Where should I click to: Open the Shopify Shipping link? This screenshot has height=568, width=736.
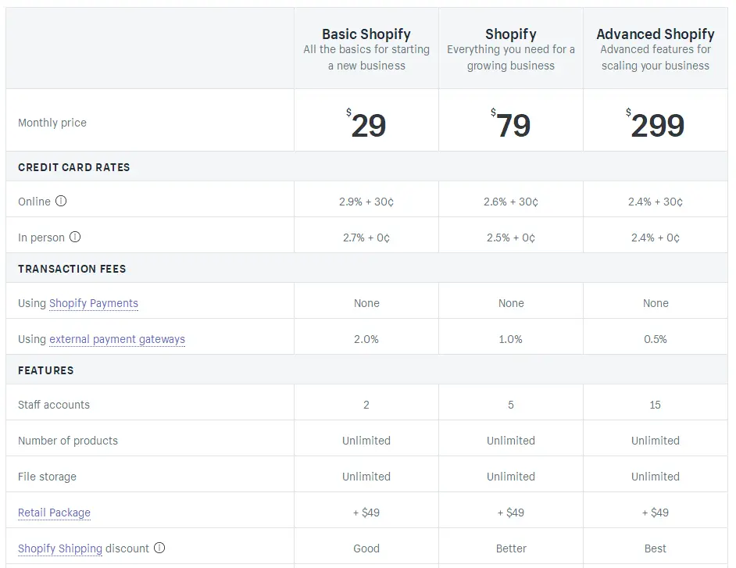[x=60, y=548]
